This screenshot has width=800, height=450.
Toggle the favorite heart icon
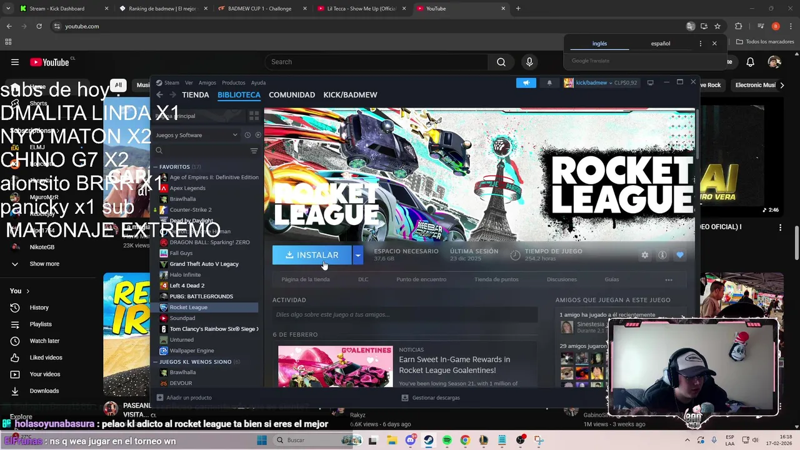pos(680,255)
